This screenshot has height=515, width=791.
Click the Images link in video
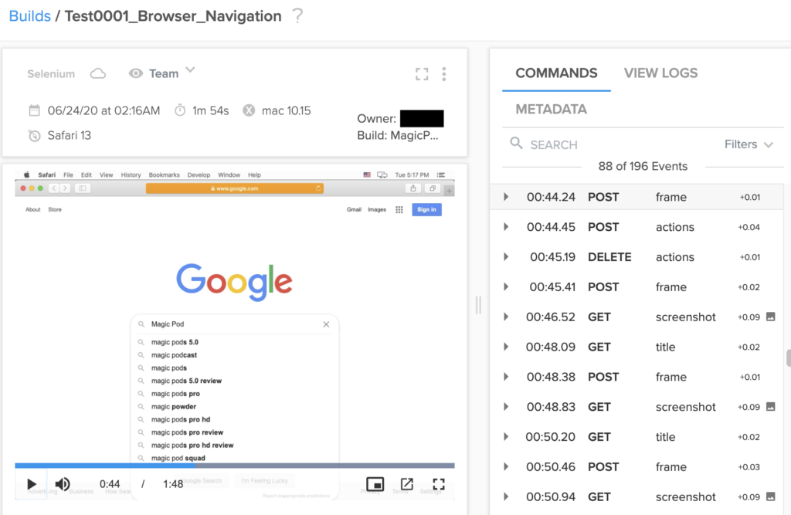pyautogui.click(x=377, y=210)
